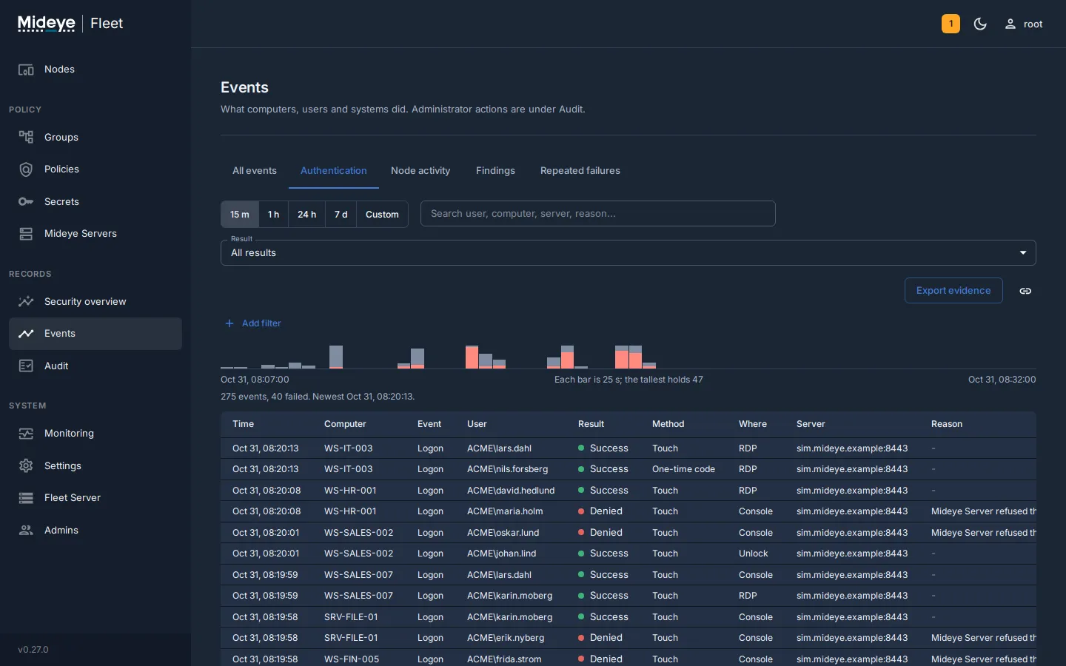Open the All results combo box

[x=628, y=253]
